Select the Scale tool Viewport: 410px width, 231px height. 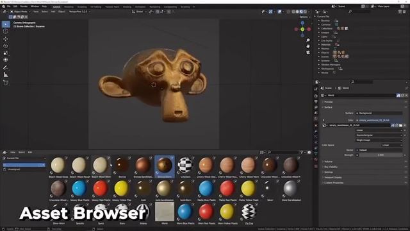[6, 53]
